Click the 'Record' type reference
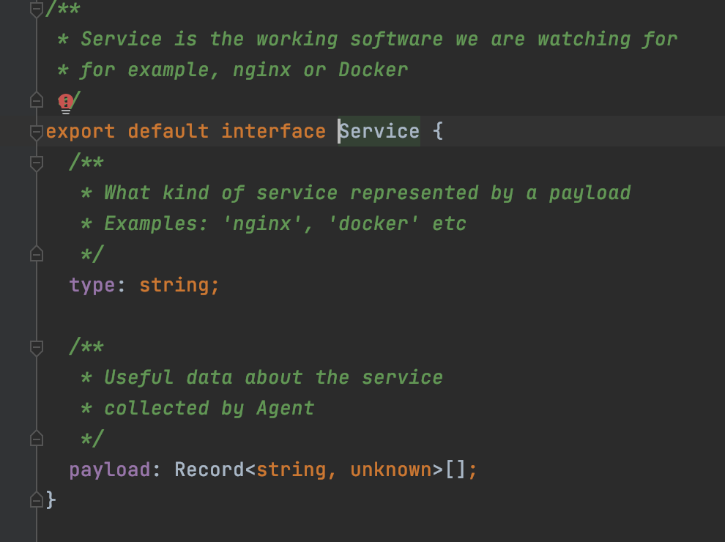The width and height of the screenshot is (725, 542). pyautogui.click(x=209, y=470)
